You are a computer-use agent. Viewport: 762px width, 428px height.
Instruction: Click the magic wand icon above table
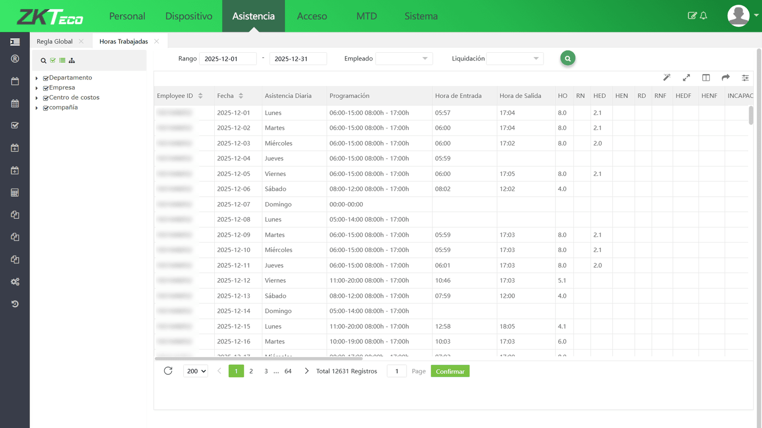(667, 78)
